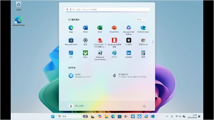
Task: Click the pinned apps page indicator dots
Action: coord(153,42)
